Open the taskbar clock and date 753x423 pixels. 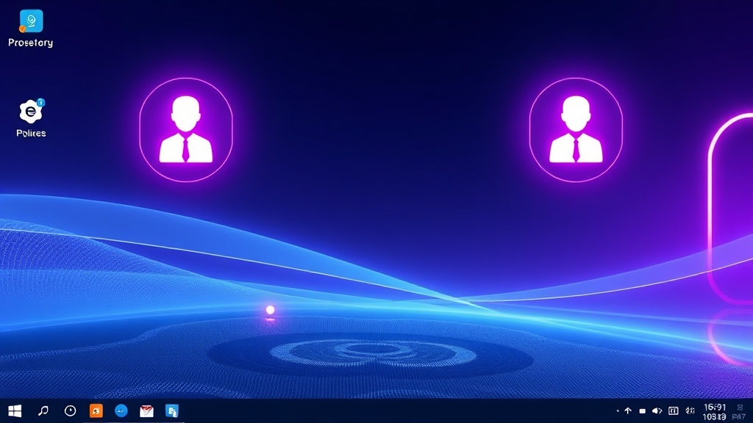click(x=715, y=412)
